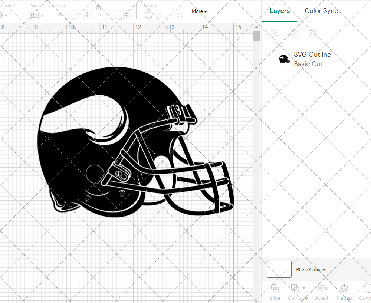Click the Blank Canvas swatch
Viewport: 371px width, 303px height.
[x=279, y=269]
